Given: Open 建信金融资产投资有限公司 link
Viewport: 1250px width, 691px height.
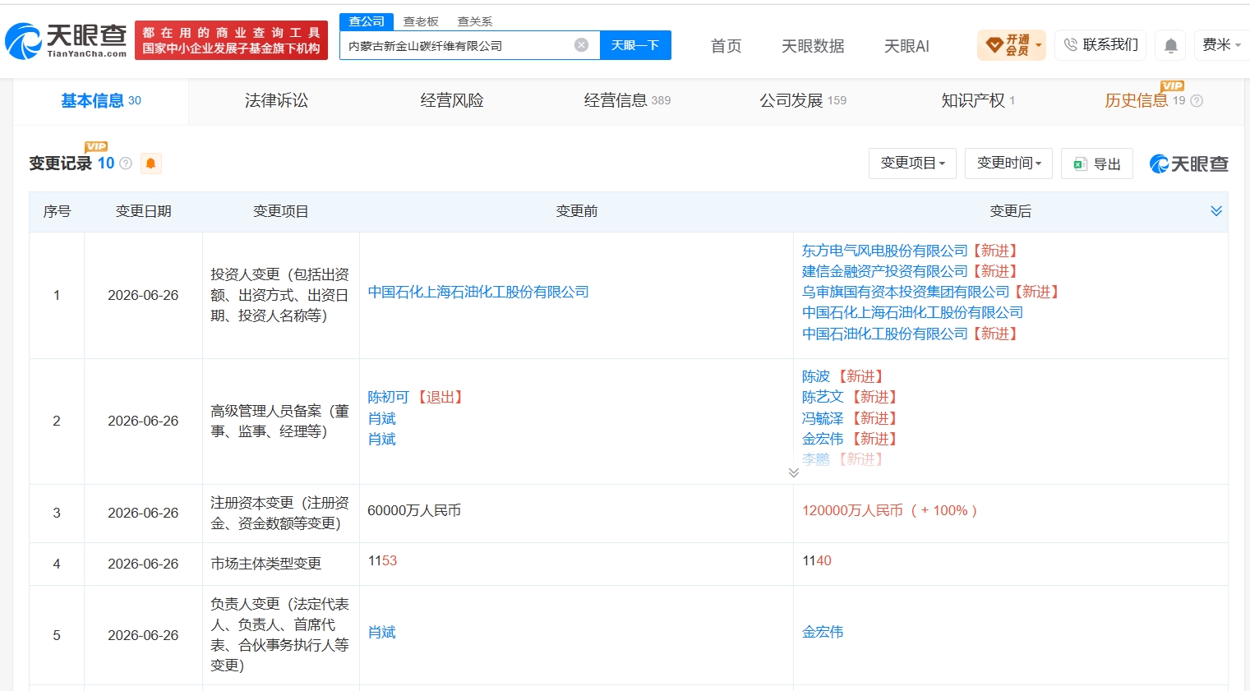Looking at the screenshot, I should click(x=885, y=271).
